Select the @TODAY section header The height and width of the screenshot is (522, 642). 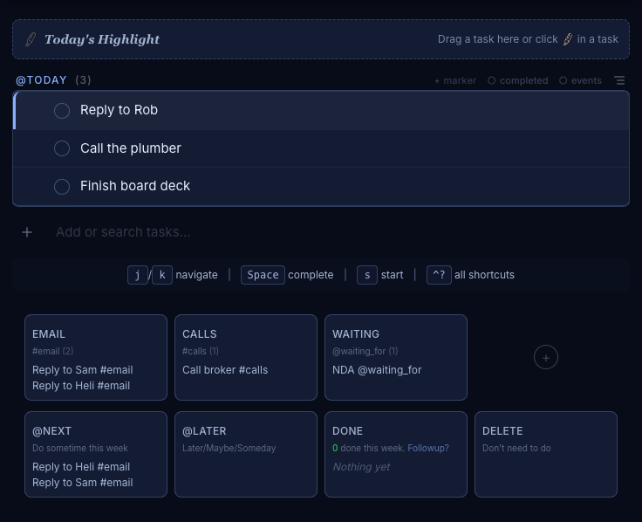pos(41,80)
